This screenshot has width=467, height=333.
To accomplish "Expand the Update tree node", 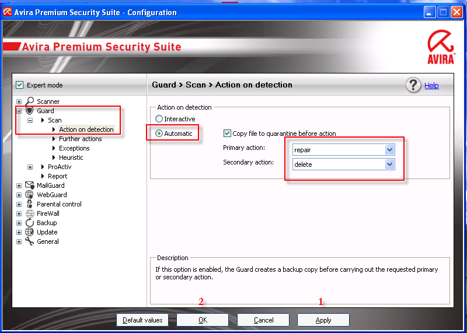I will 19,233.
